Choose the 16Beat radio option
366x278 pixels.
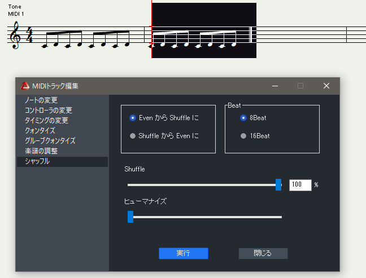tap(243, 136)
